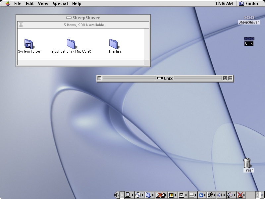Screen dimensions: 265x199
Task: Open the Special menu
Action: [x=60, y=4]
